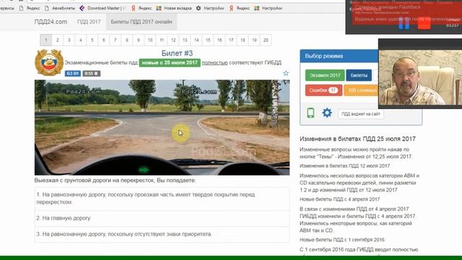Open the first Настройки gear bookmark
Screen dimensions: 462x260
[210, 8]
